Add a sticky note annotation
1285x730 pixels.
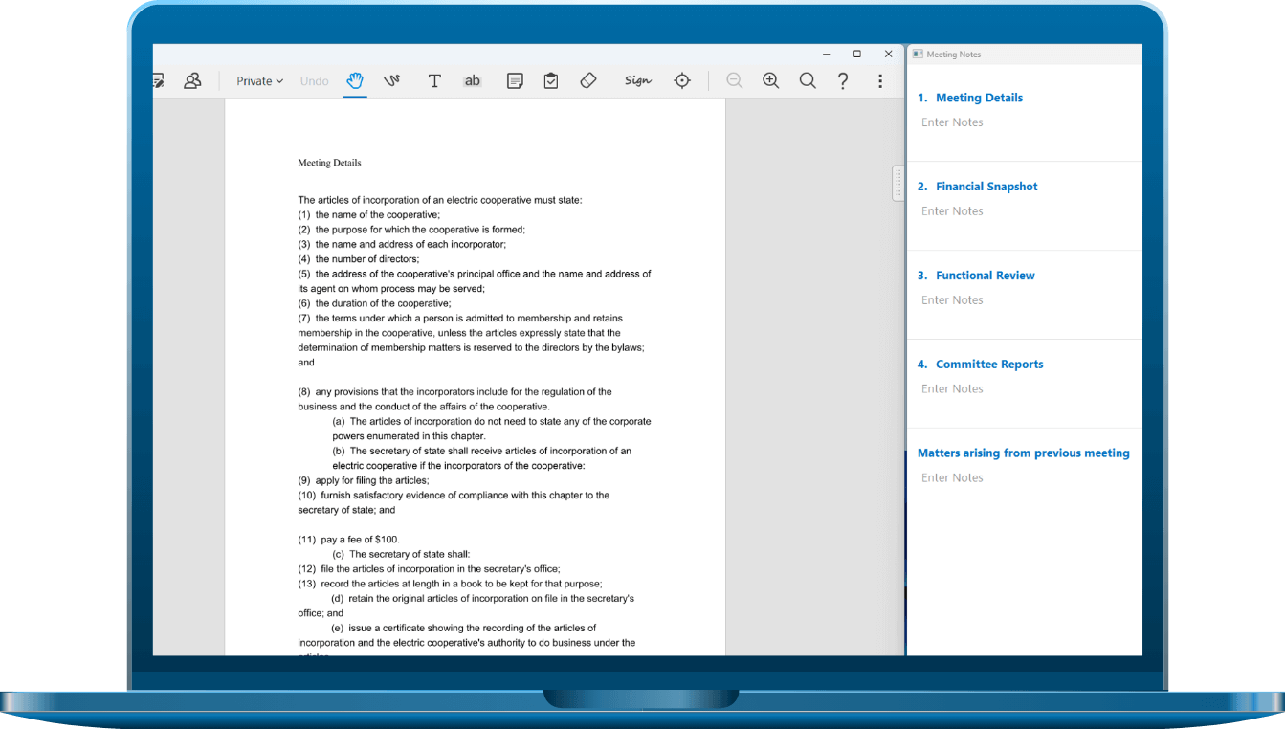515,81
